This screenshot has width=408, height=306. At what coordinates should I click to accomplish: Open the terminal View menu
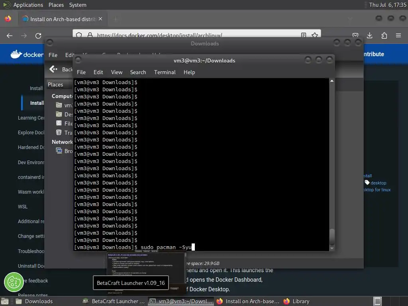coord(117,72)
